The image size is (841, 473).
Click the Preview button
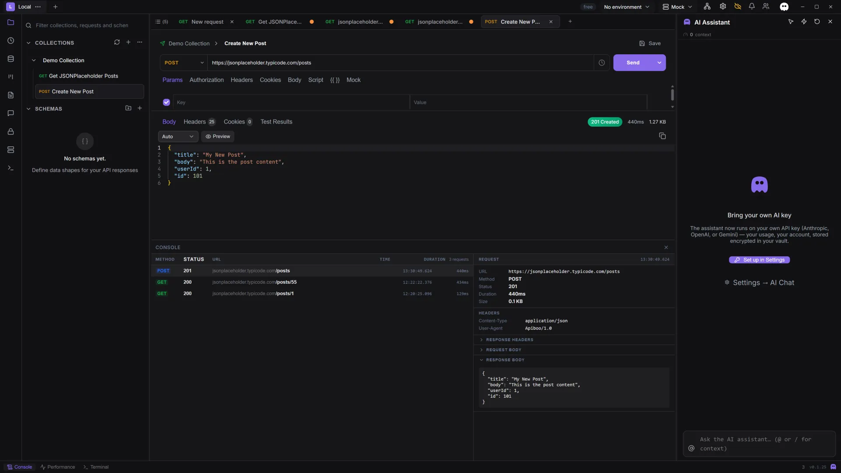tap(218, 137)
